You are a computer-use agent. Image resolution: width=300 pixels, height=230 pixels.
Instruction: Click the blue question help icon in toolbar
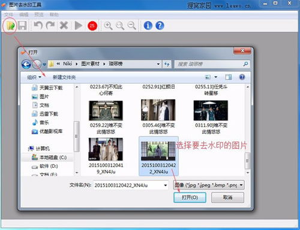pos(160,26)
